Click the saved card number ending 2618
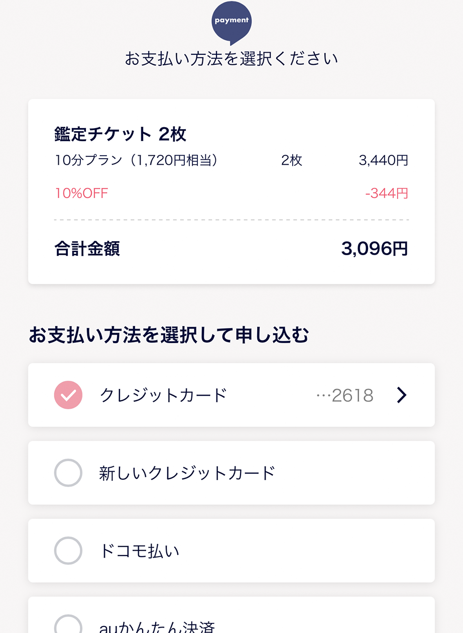 [x=345, y=395]
